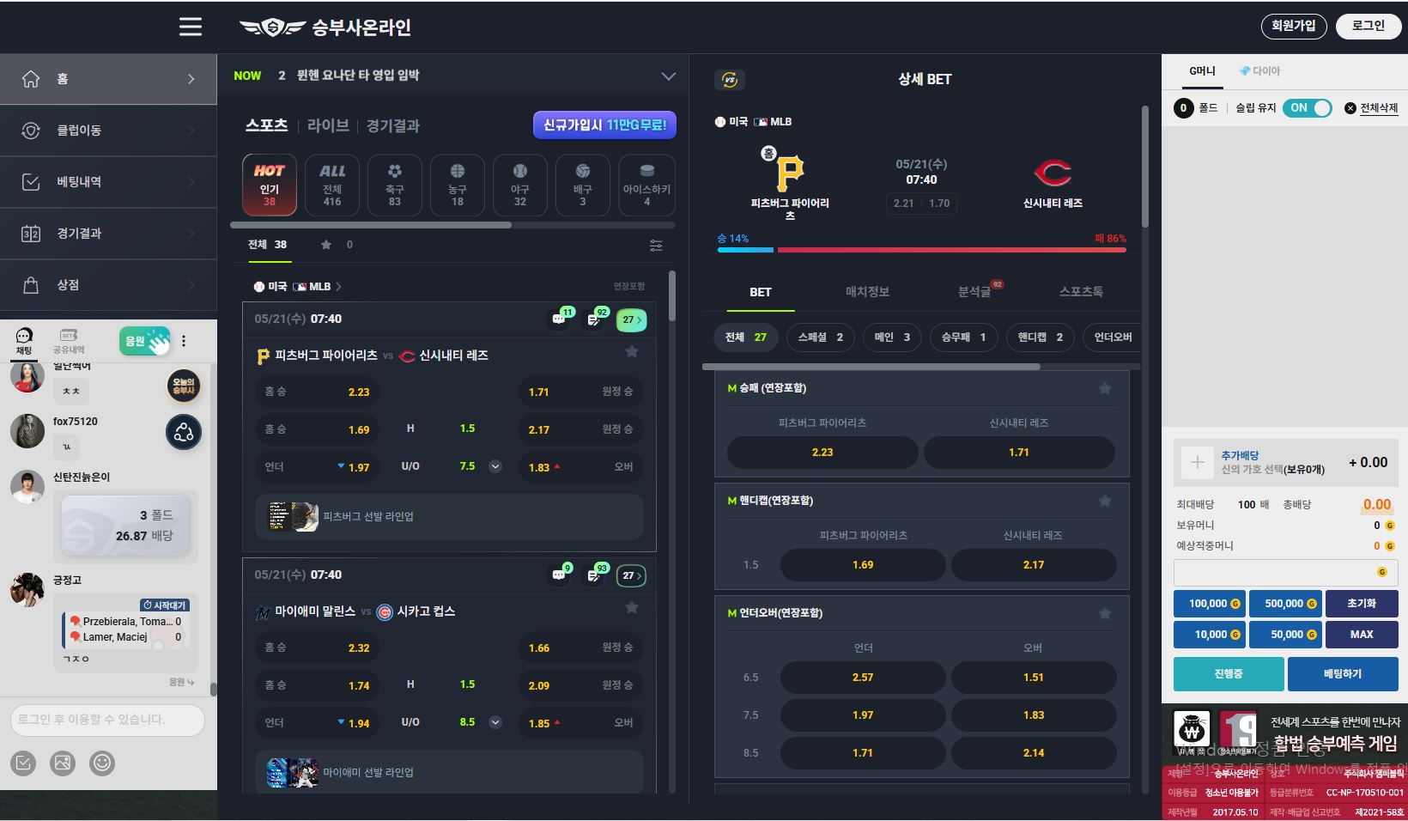Click the share circle icon beside fox75120

pyautogui.click(x=184, y=432)
